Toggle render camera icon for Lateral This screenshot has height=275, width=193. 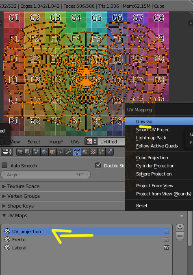(x=166, y=247)
